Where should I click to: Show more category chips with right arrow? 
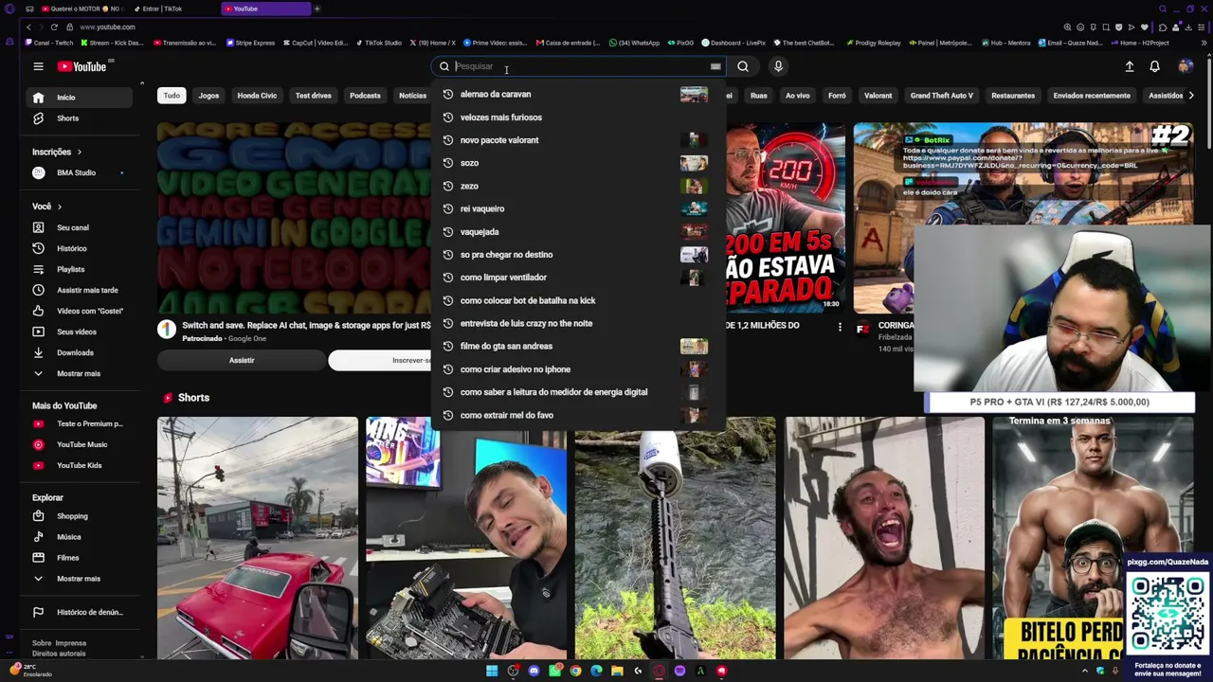1191,96
